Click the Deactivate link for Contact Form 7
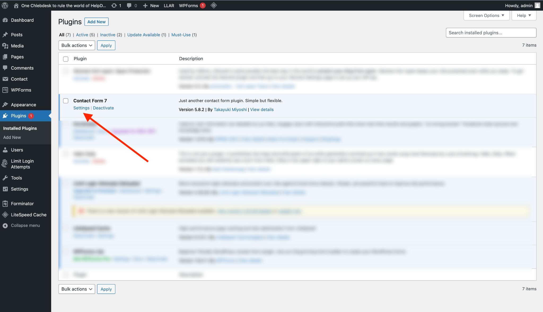This screenshot has height=312, width=543. tap(103, 108)
